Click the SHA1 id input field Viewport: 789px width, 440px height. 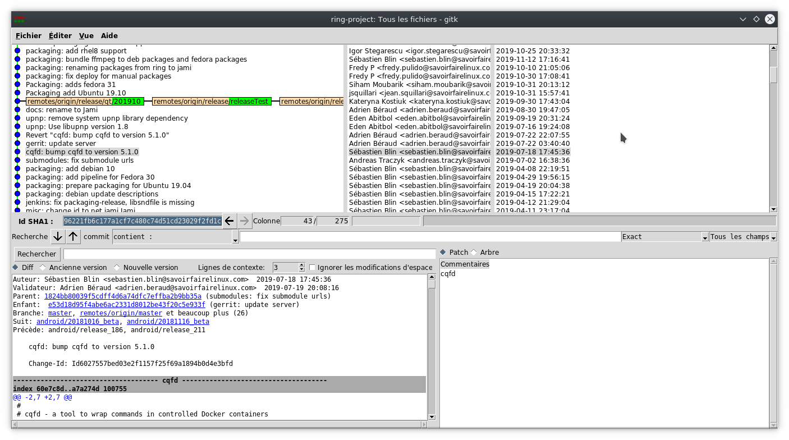pos(143,221)
